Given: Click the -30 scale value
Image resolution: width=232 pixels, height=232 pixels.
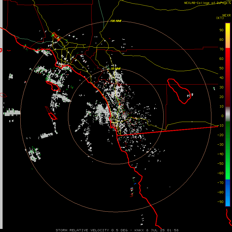Looking at the screenshot, I should [x=220, y=145].
